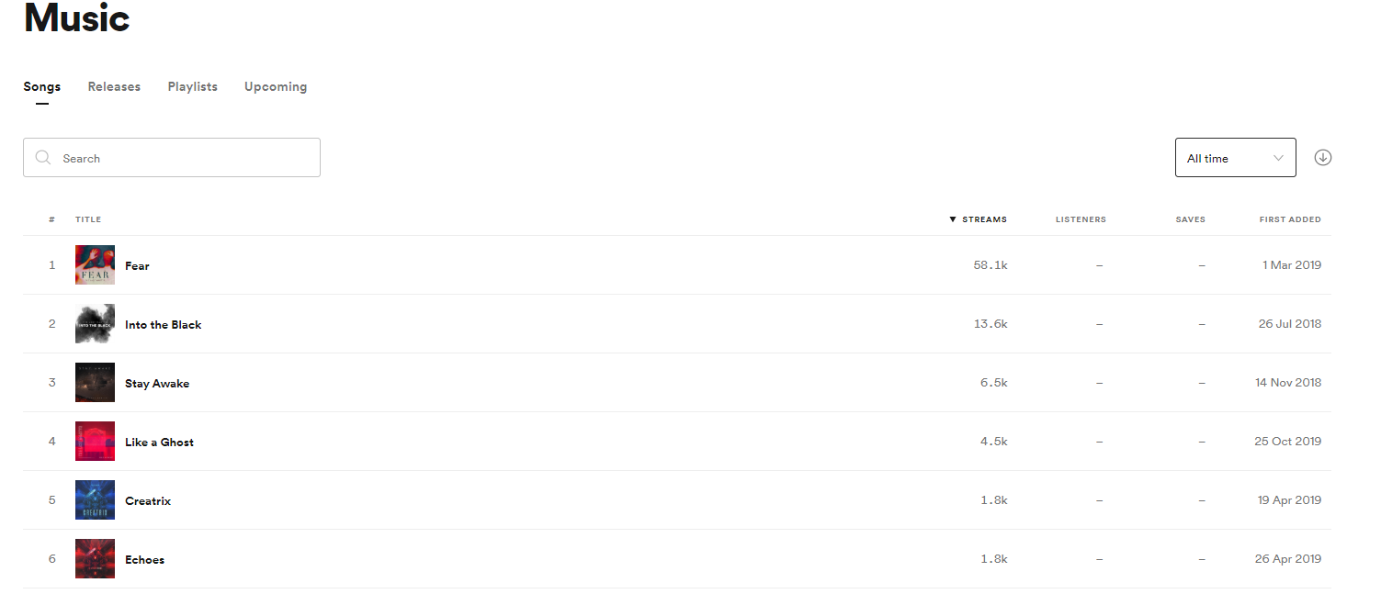This screenshot has height=594, width=1381.
Task: Open the Stay Awake song link
Action: [x=157, y=383]
